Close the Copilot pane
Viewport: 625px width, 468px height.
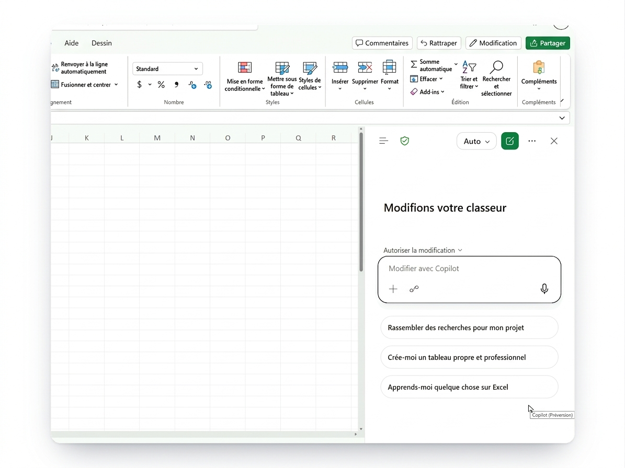(554, 141)
